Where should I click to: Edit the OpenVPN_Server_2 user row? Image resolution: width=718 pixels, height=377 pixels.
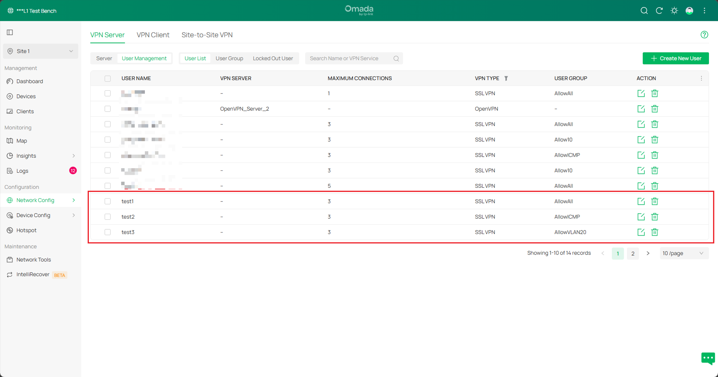tap(641, 109)
